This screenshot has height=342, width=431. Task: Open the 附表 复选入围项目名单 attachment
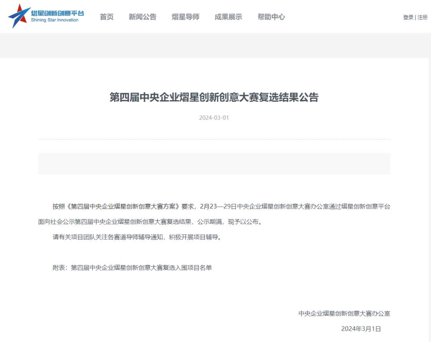132,267
